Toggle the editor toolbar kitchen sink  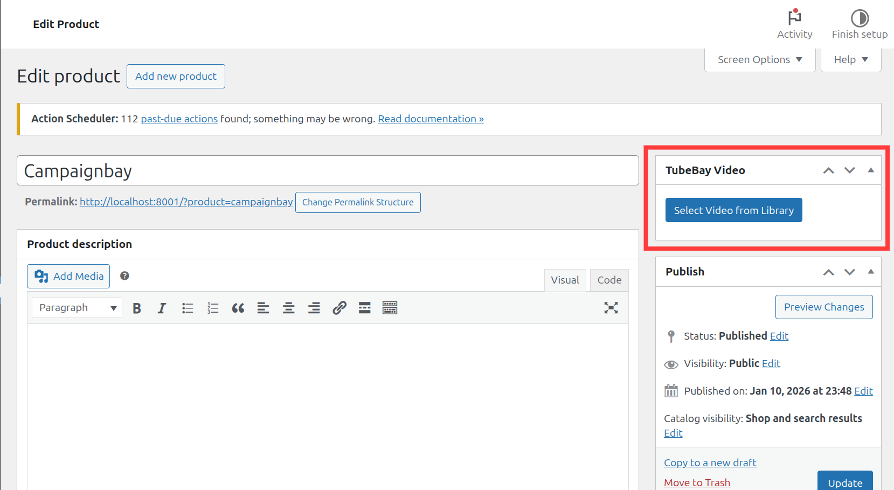[390, 308]
